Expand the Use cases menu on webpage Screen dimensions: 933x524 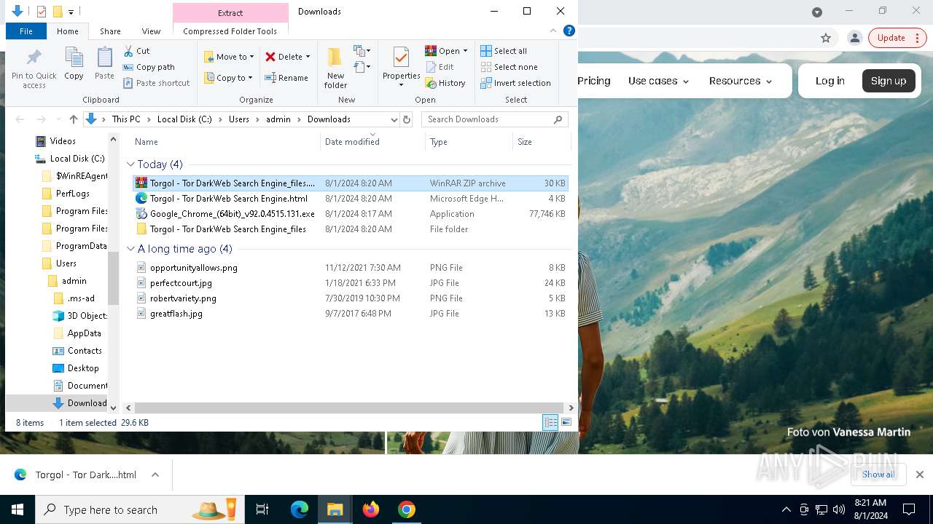659,81
